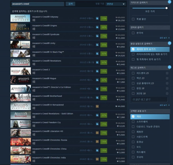173x165 pixels.
Task: Click the exclude icon next to the 어드벤처 tag
Action: (167, 73)
